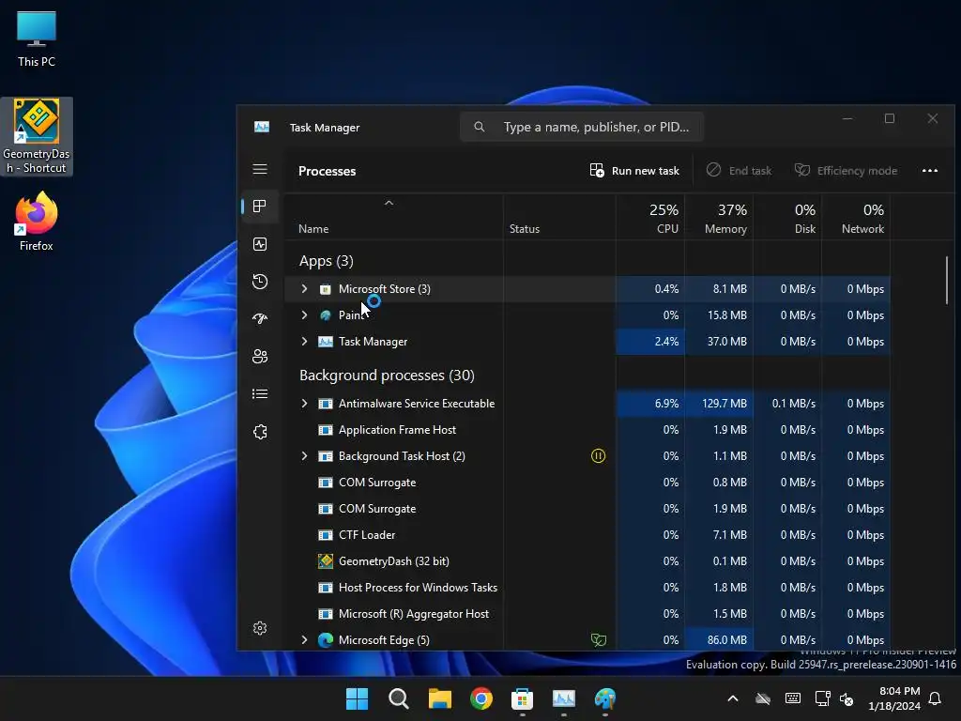Screen dimensions: 961x721
Task: Click Run new task
Action: click(x=634, y=171)
